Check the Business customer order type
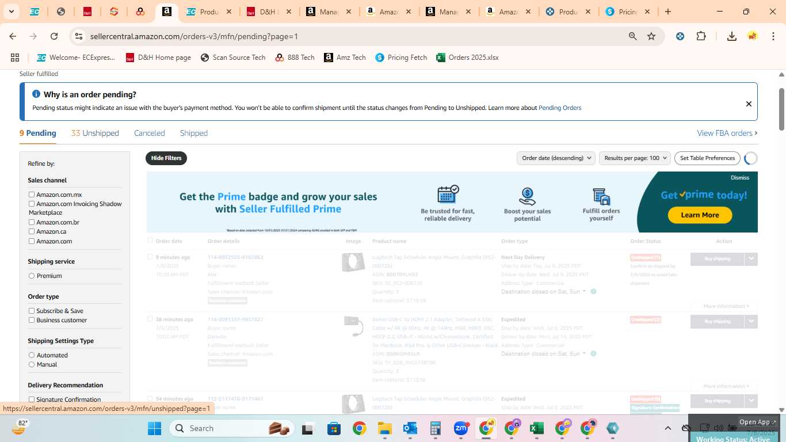 tap(32, 320)
